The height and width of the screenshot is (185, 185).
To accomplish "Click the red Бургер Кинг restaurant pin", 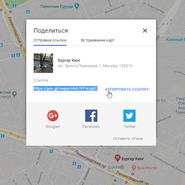I will coord(117,158).
